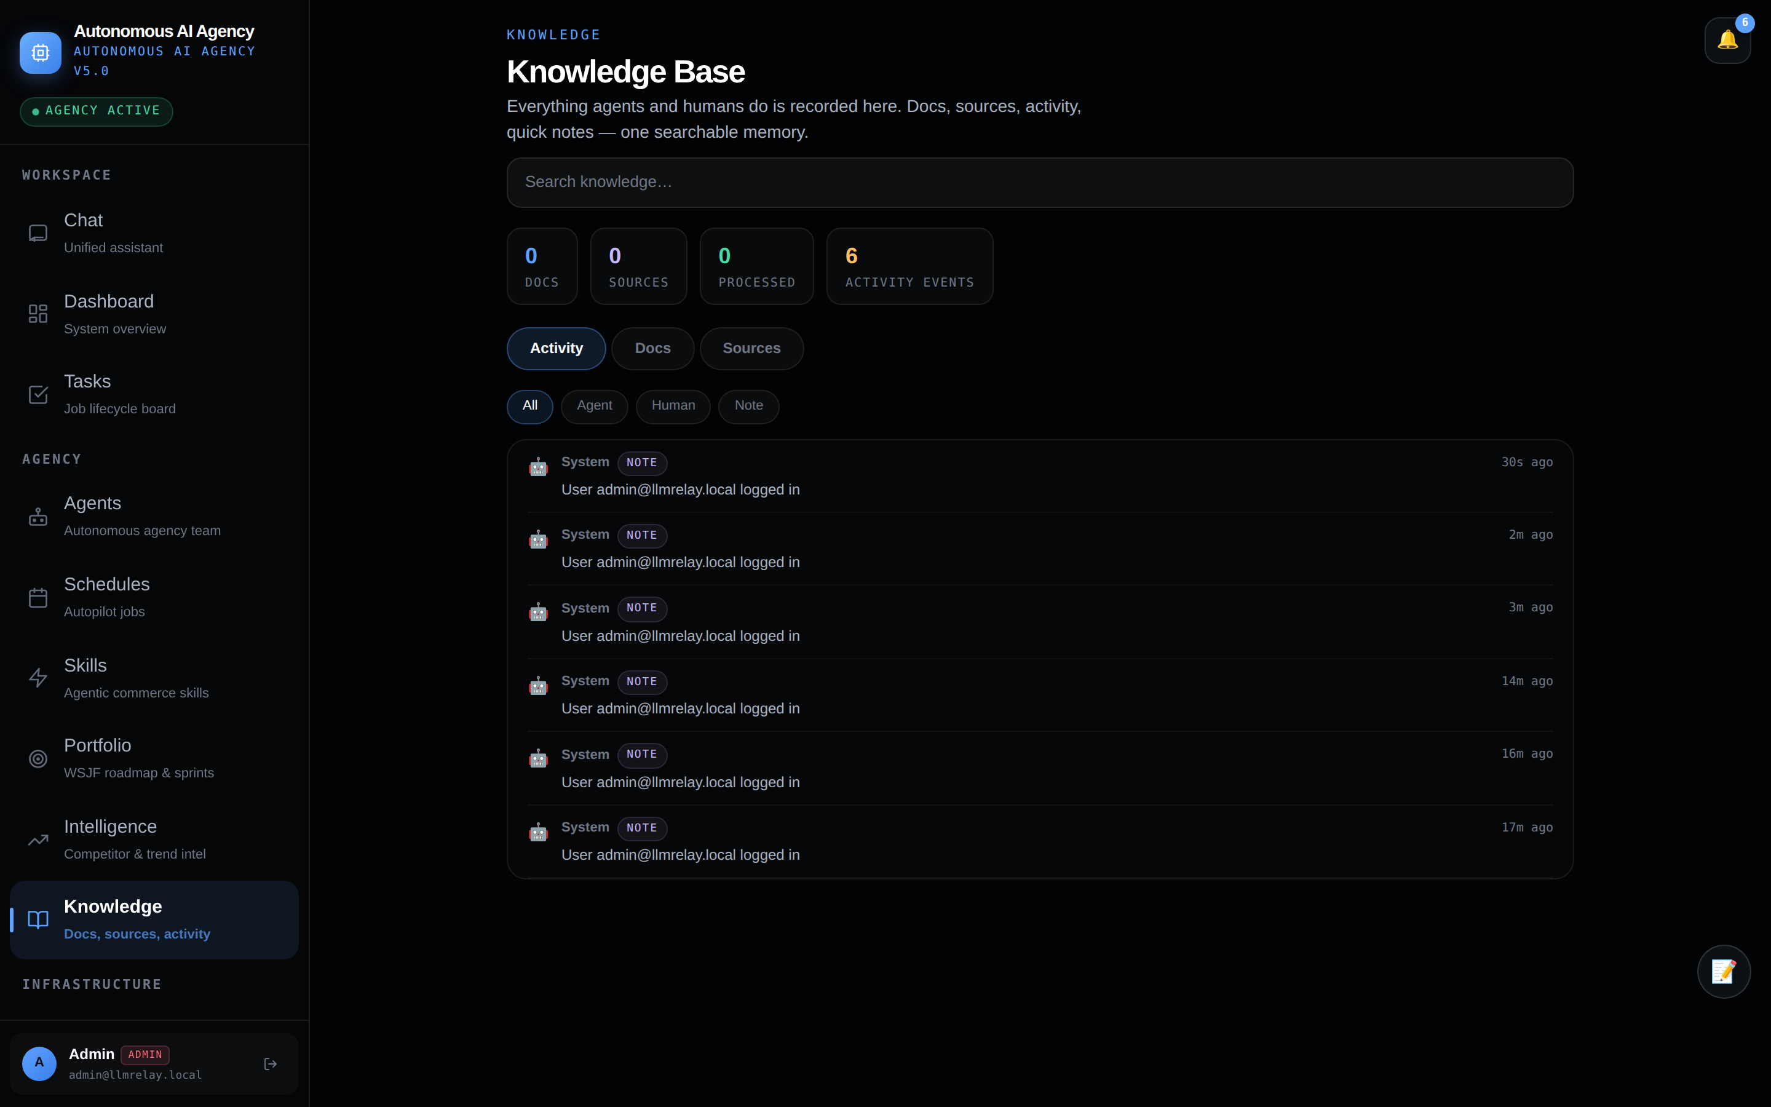Click the Agents robot icon
Viewport: 1771px width, 1107px height.
(x=38, y=517)
